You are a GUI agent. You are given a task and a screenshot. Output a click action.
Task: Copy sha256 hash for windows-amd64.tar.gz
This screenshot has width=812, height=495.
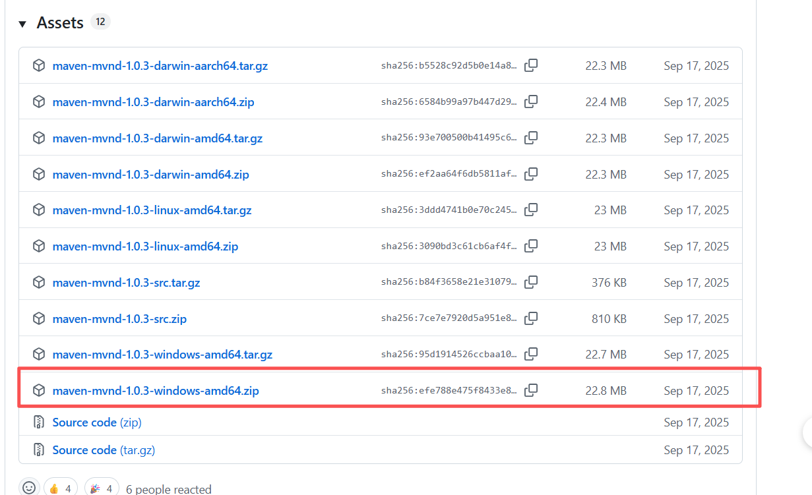(531, 354)
